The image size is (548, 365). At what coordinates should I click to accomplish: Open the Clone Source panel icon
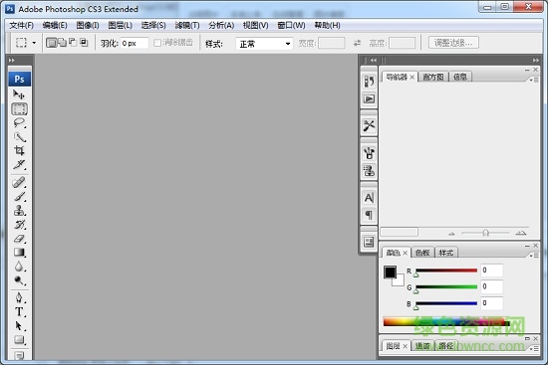[x=369, y=171]
